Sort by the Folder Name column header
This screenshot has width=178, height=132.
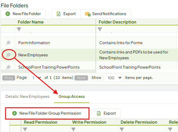click(x=31, y=22)
